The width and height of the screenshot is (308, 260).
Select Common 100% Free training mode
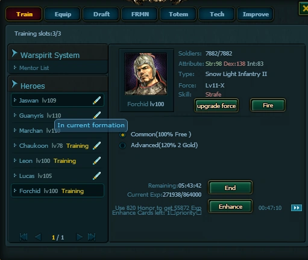coord(122,135)
